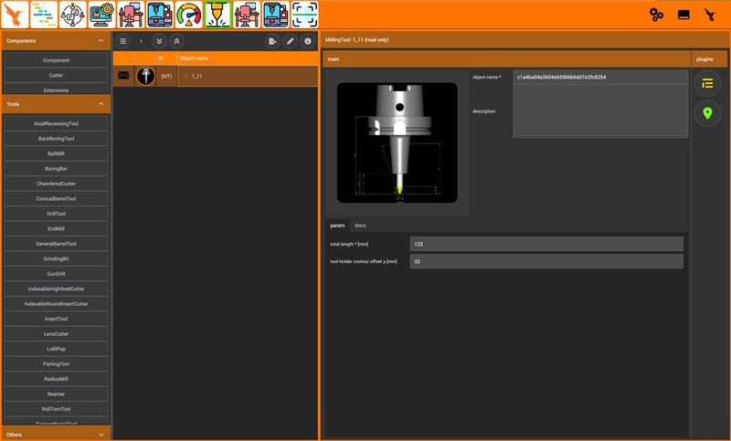The image size is (731, 441).
Task: Click the description text area
Action: (600, 111)
